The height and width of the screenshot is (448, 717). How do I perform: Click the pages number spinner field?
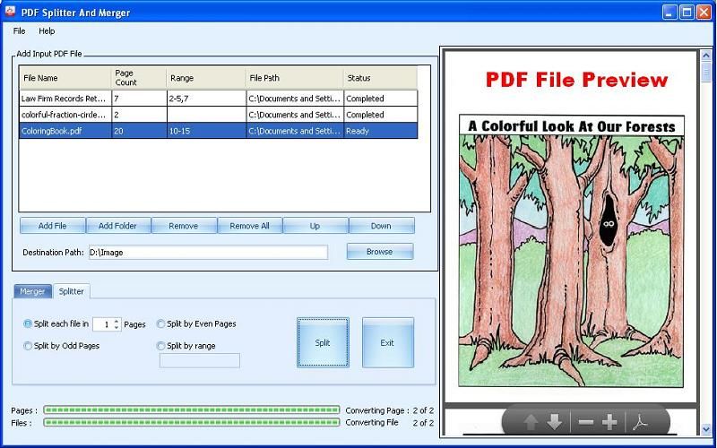[103, 324]
